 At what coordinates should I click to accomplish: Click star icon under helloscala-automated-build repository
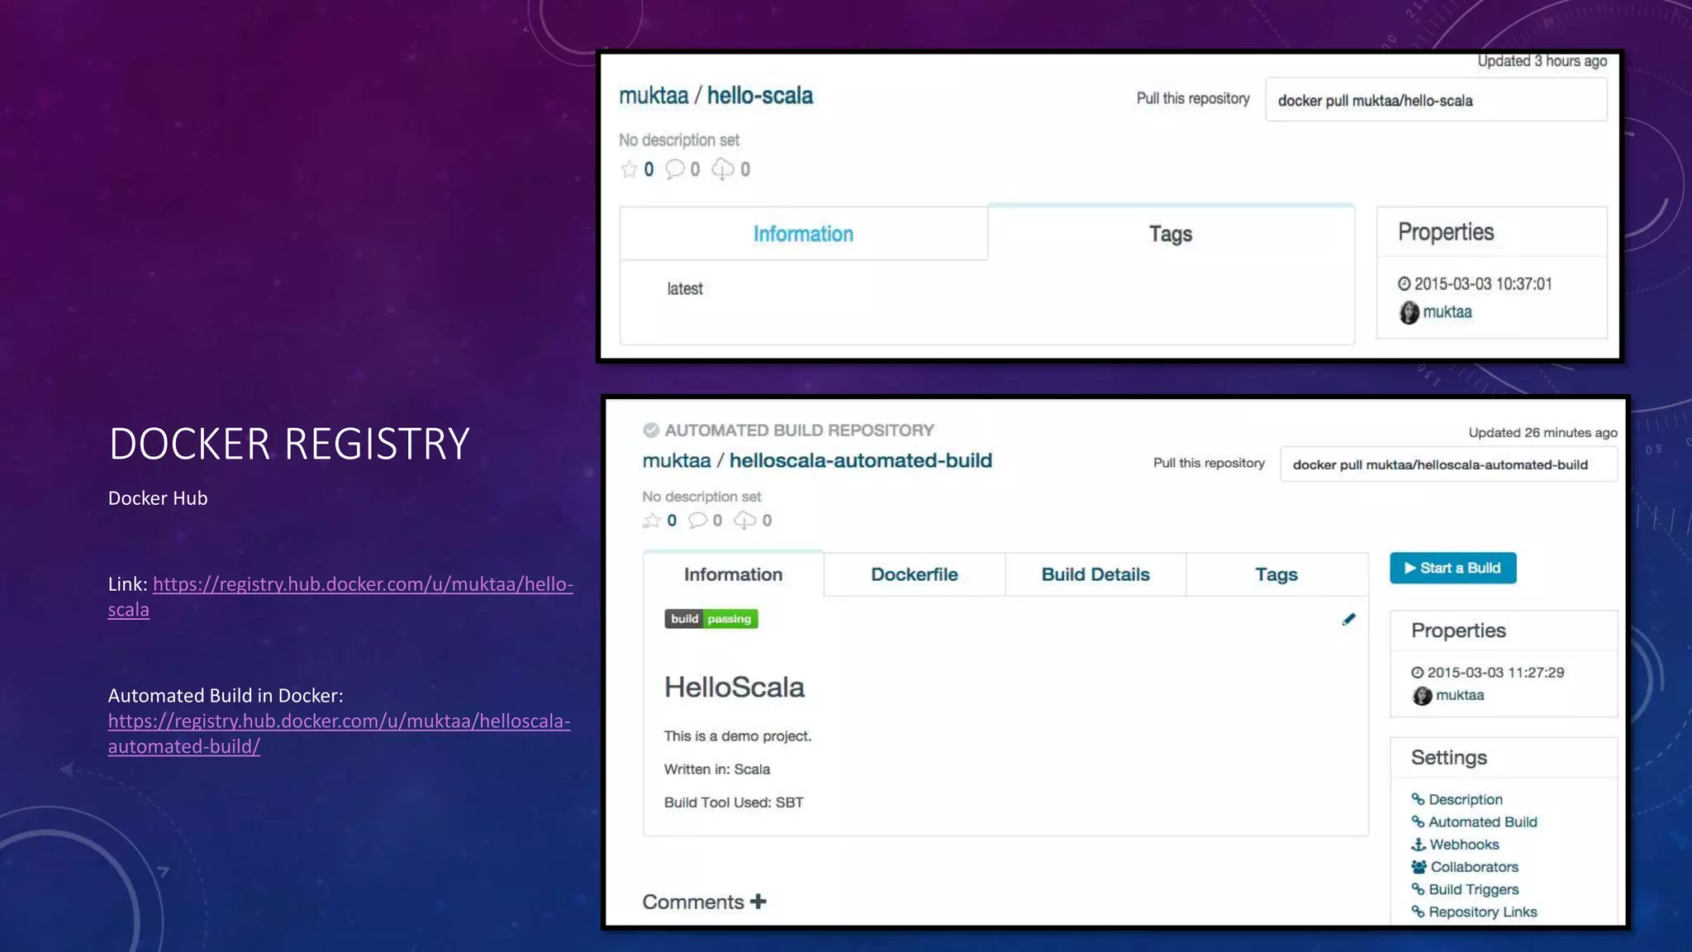tap(652, 521)
